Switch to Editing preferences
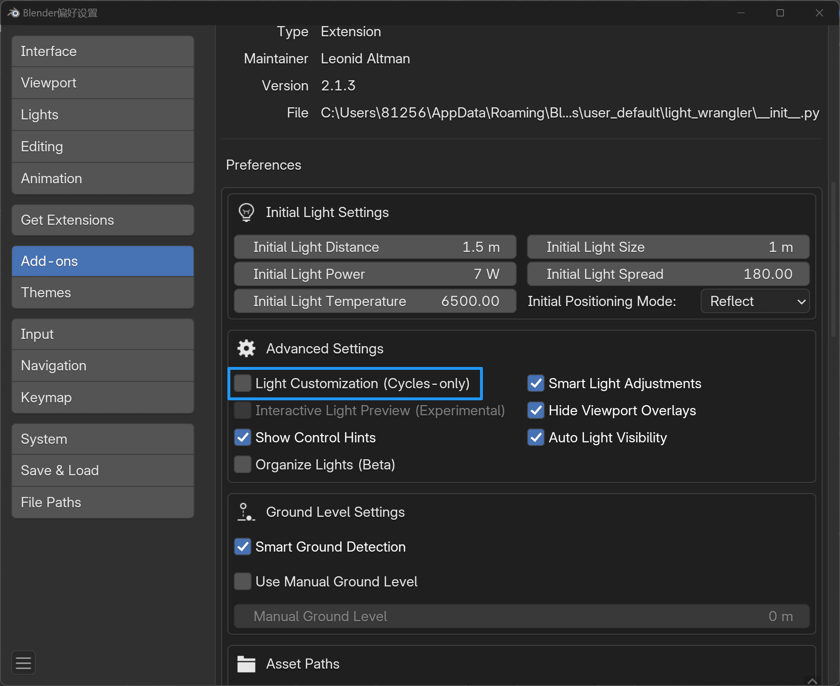840x686 pixels. (103, 146)
